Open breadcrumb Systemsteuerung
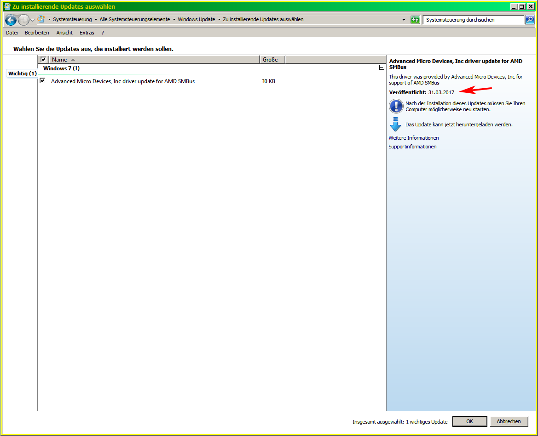Image resolution: width=538 pixels, height=436 pixels. pyautogui.click(x=72, y=19)
